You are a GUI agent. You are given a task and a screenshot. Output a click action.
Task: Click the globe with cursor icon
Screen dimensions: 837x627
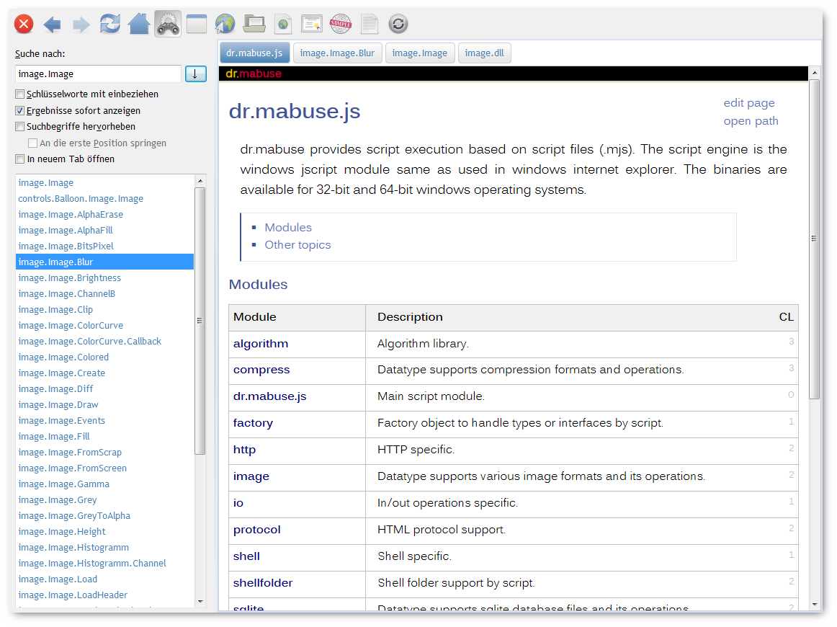pyautogui.click(x=225, y=25)
